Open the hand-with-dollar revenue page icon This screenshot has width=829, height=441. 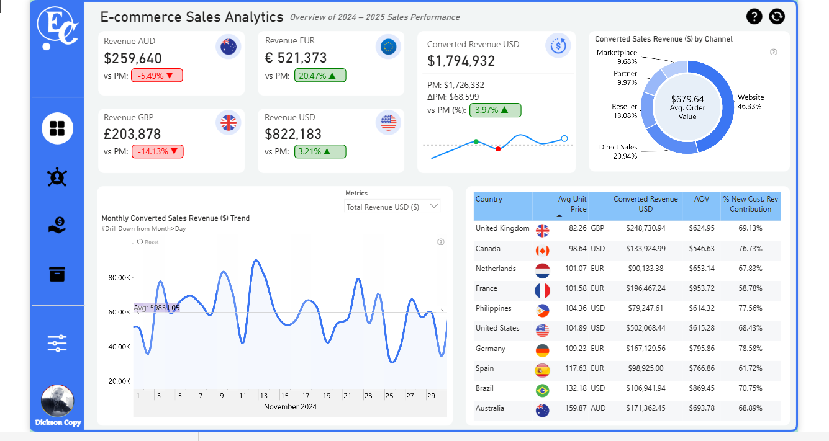(57, 225)
